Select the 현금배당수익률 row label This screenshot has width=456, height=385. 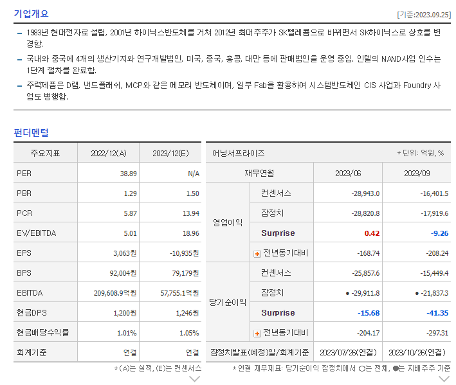click(x=42, y=332)
